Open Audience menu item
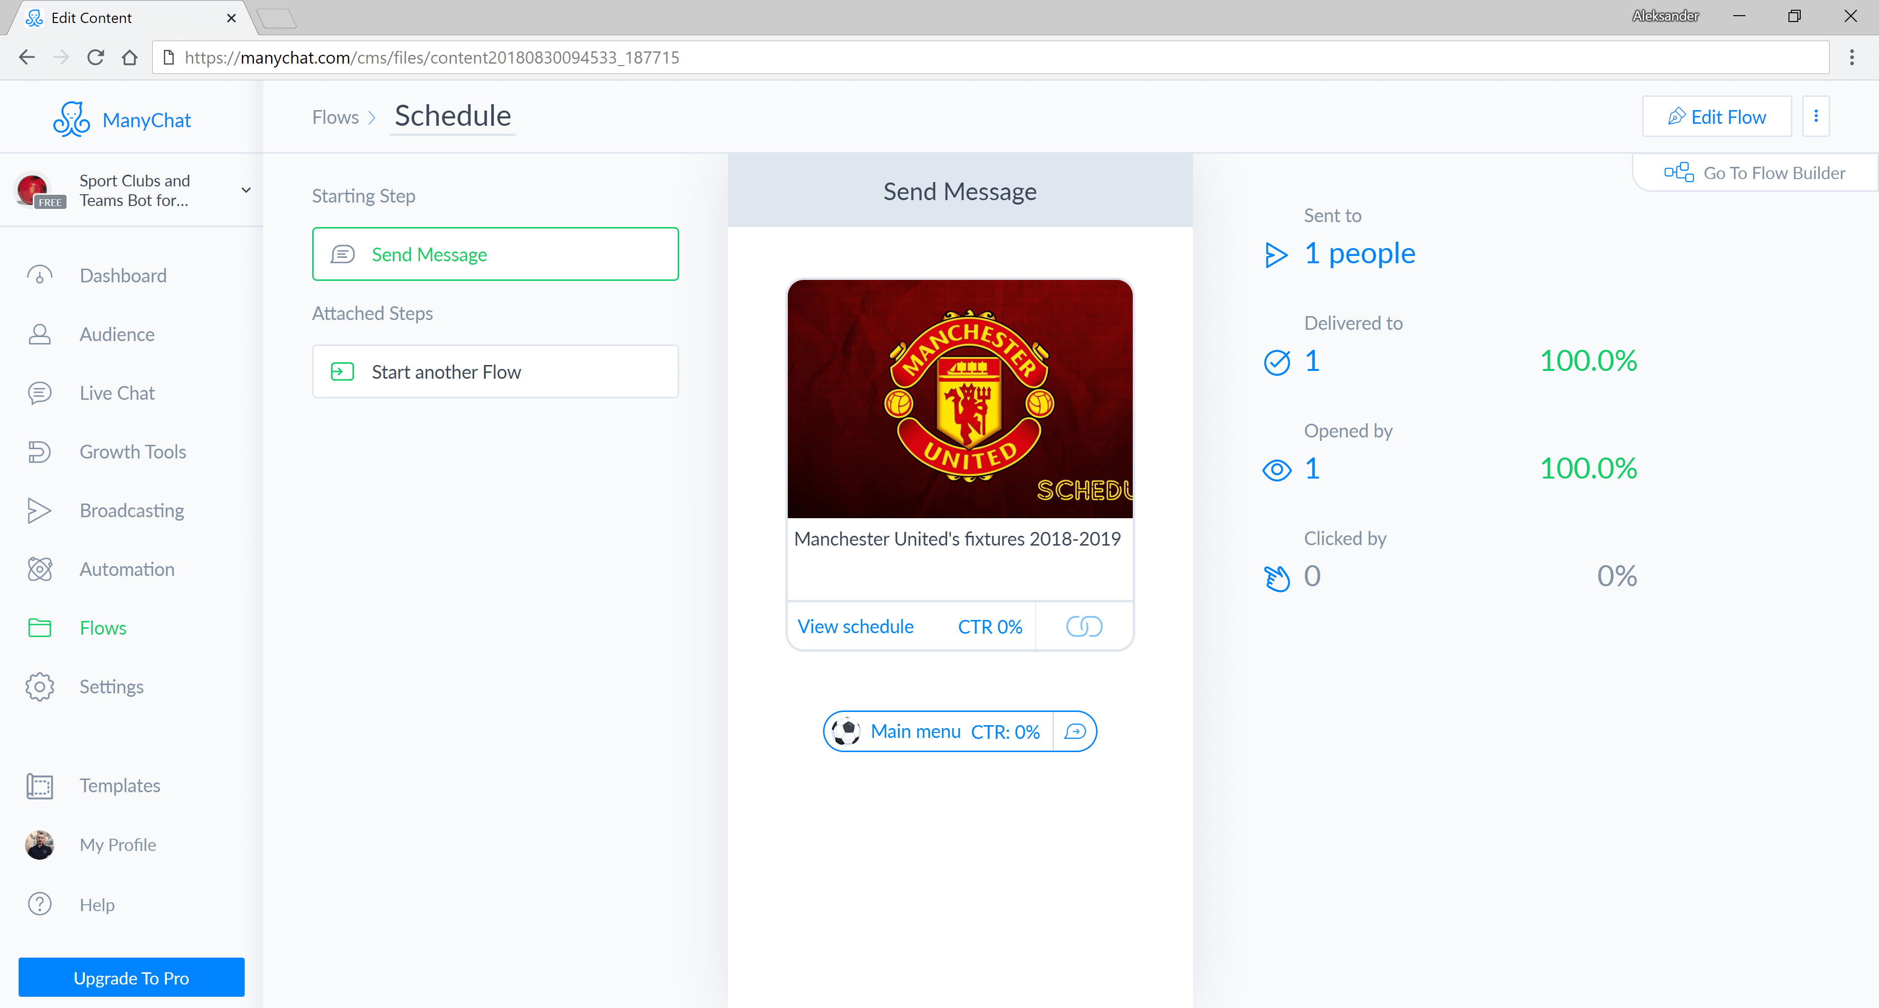1879x1008 pixels. tap(117, 334)
